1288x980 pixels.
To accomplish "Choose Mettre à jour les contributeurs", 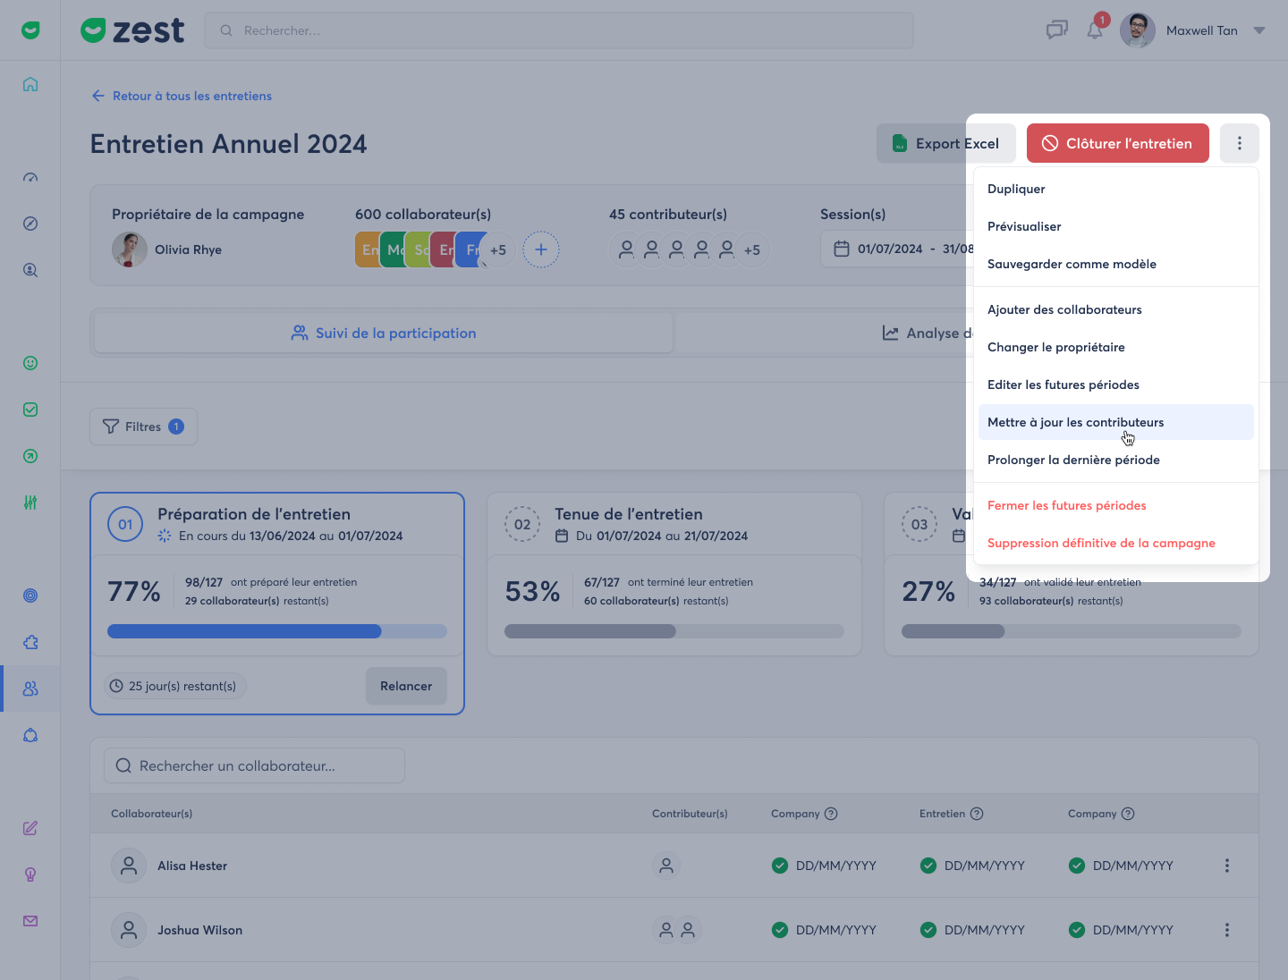I will click(x=1075, y=422).
